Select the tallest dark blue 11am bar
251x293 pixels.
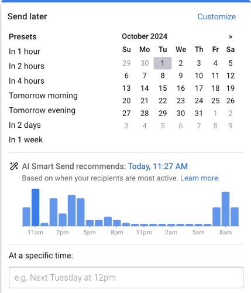(x=36, y=207)
